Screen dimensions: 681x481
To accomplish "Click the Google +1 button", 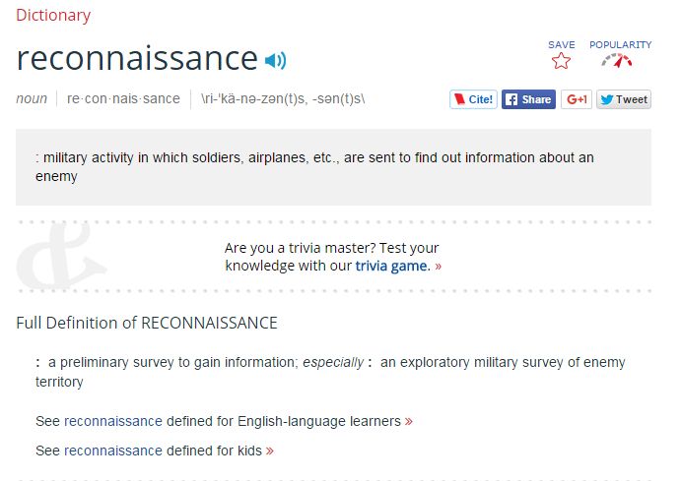I will tap(577, 99).
